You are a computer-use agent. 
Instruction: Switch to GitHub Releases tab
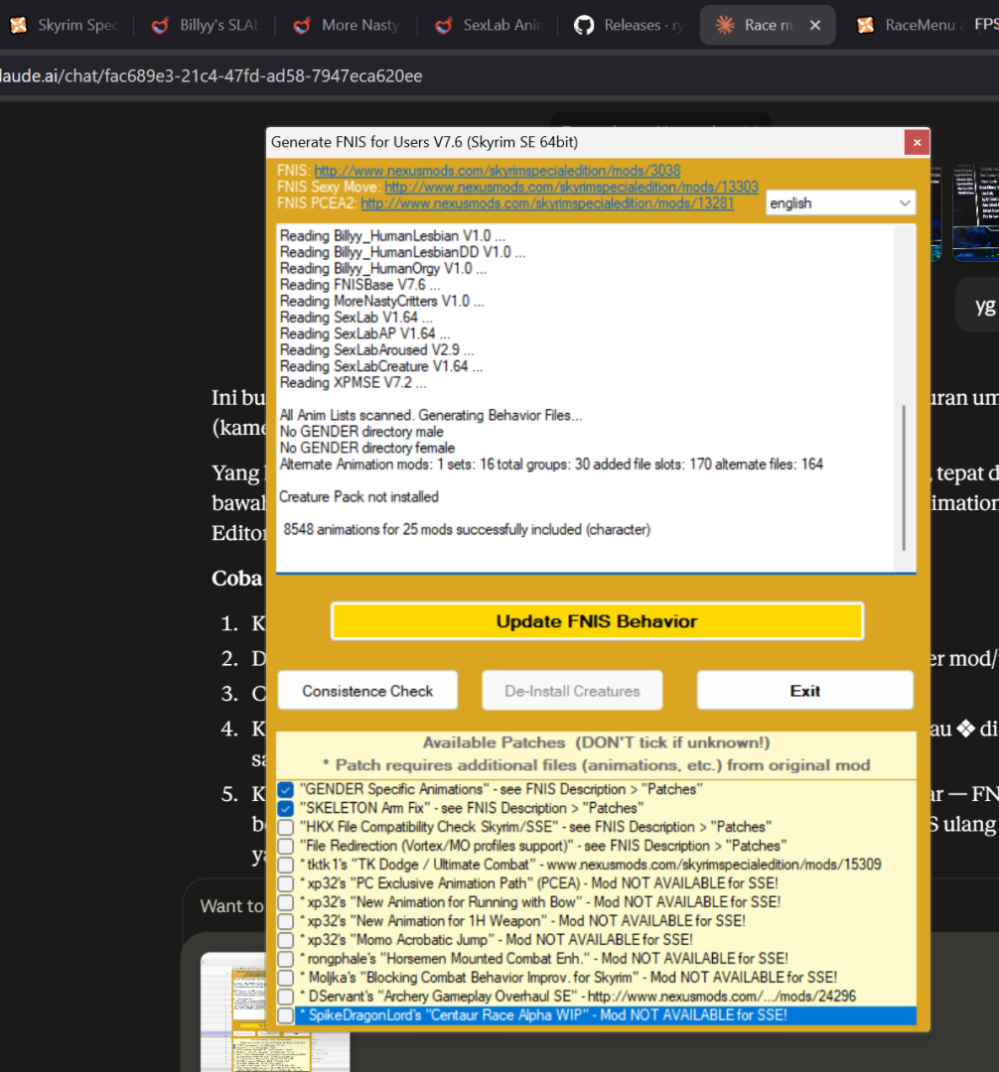(x=630, y=25)
